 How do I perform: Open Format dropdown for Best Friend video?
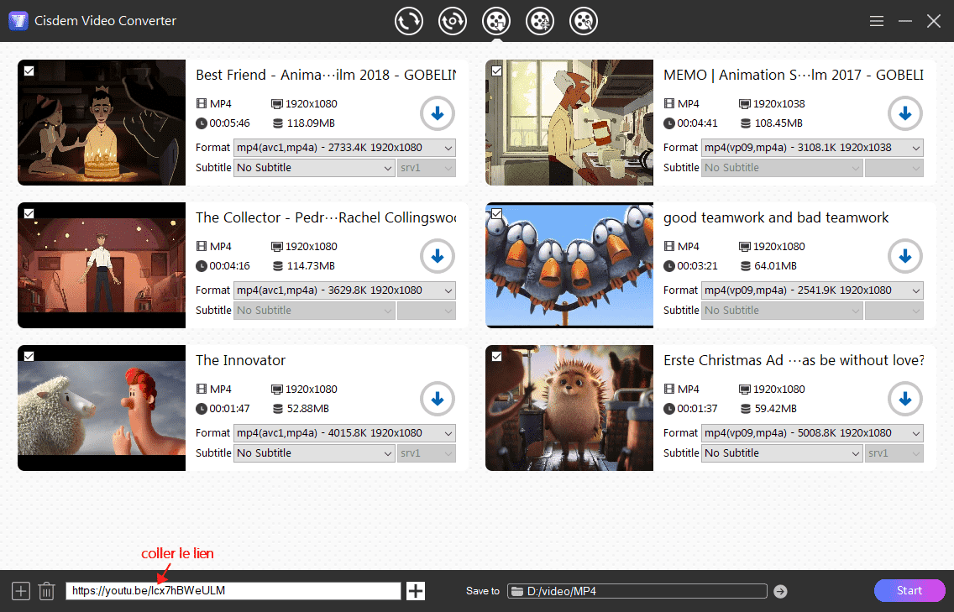click(344, 148)
